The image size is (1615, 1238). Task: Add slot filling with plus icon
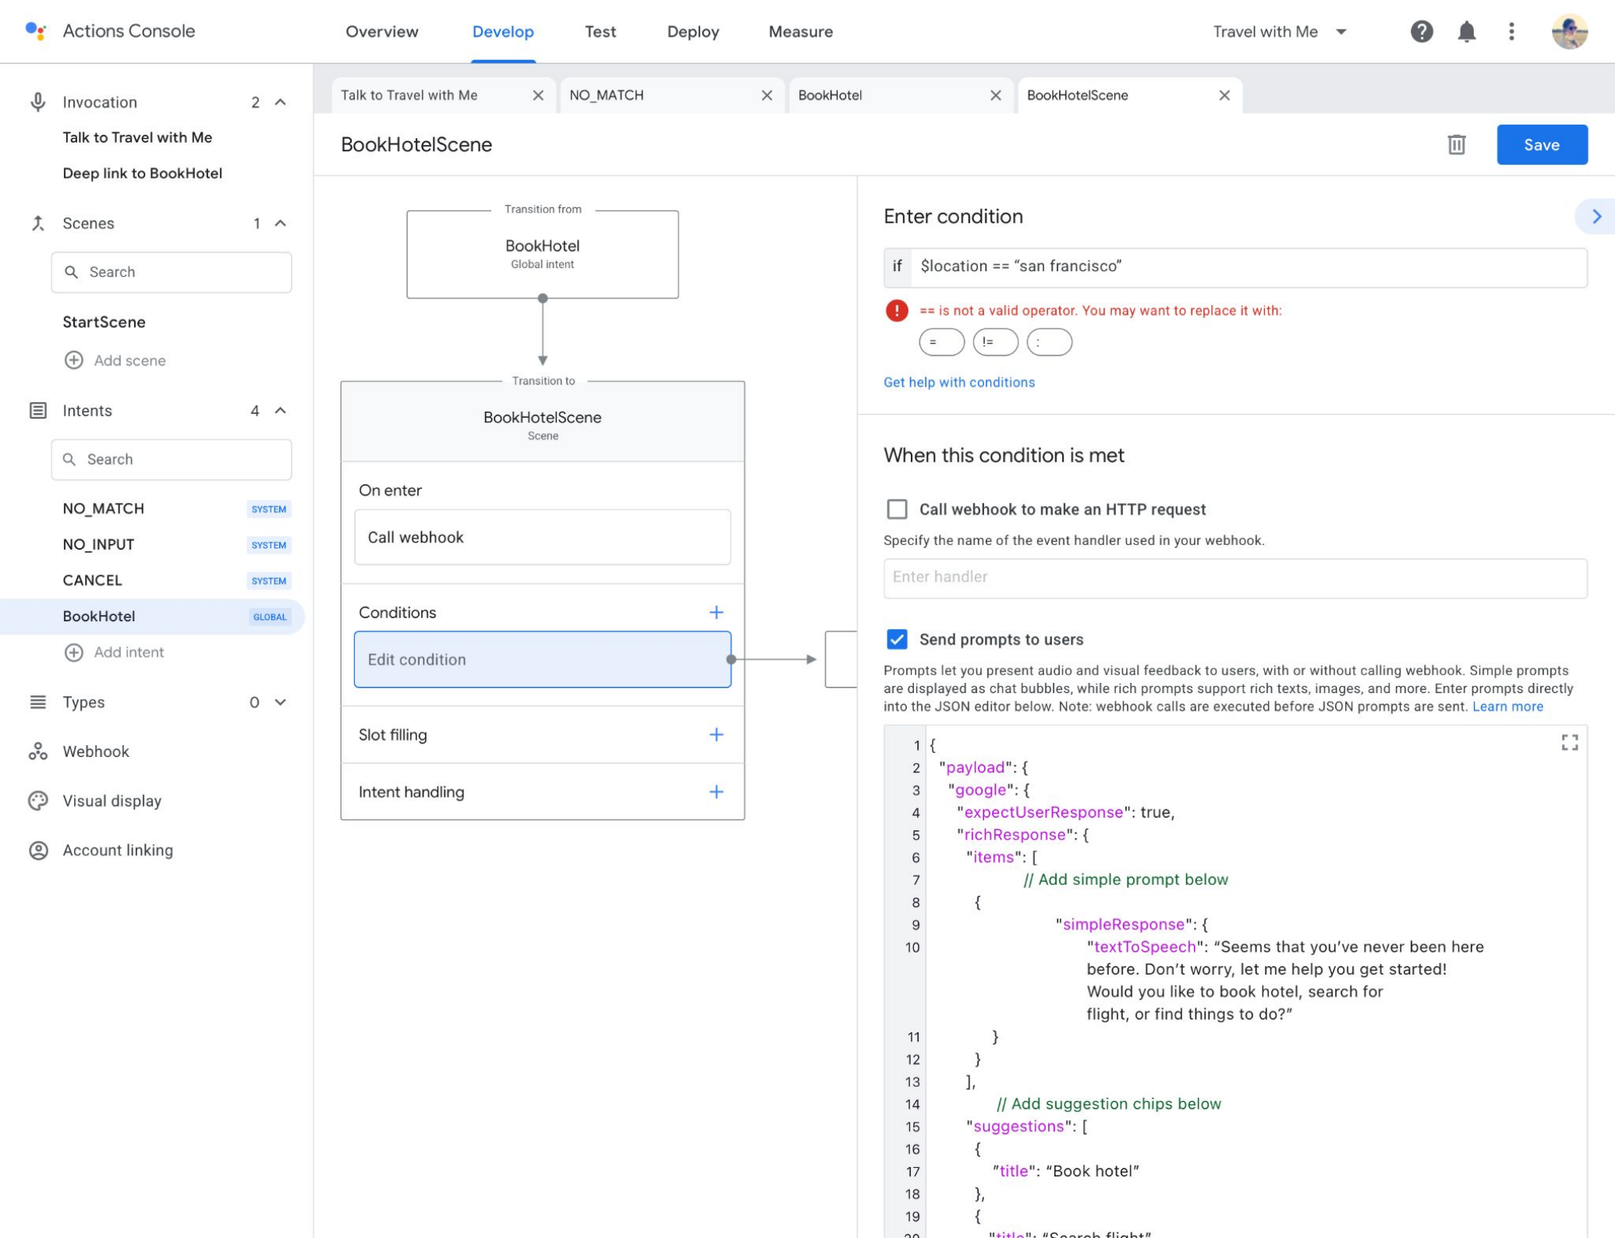click(x=716, y=734)
